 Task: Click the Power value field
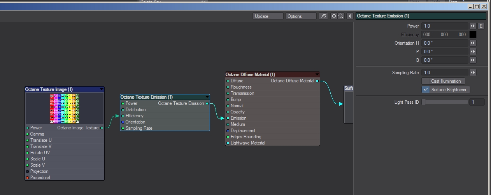pyautogui.click(x=445, y=26)
